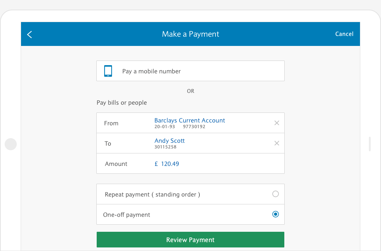Remove payee Andy Scott with X
The width and height of the screenshot is (381, 251).
[x=276, y=143]
